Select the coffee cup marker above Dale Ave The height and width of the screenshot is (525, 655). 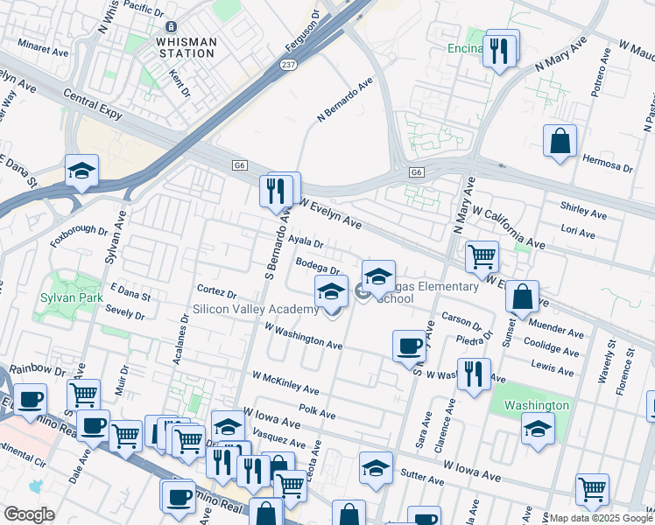pyautogui.click(x=93, y=426)
